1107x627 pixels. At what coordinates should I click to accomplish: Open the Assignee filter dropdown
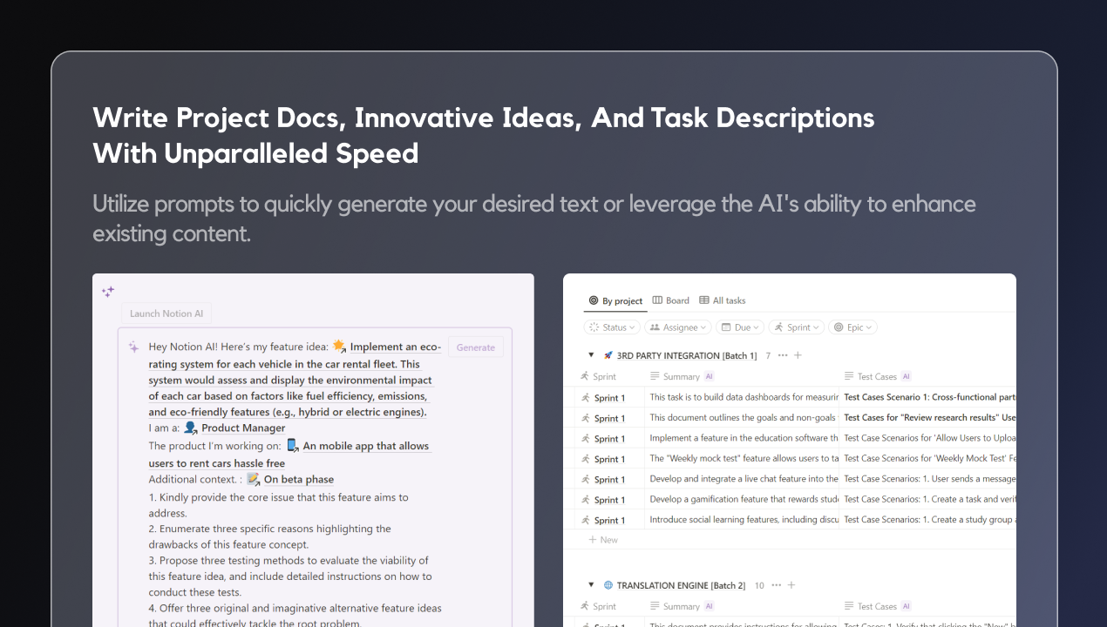pyautogui.click(x=678, y=327)
